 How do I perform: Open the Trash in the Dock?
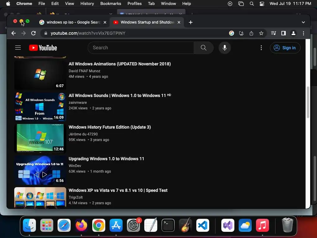point(287,225)
